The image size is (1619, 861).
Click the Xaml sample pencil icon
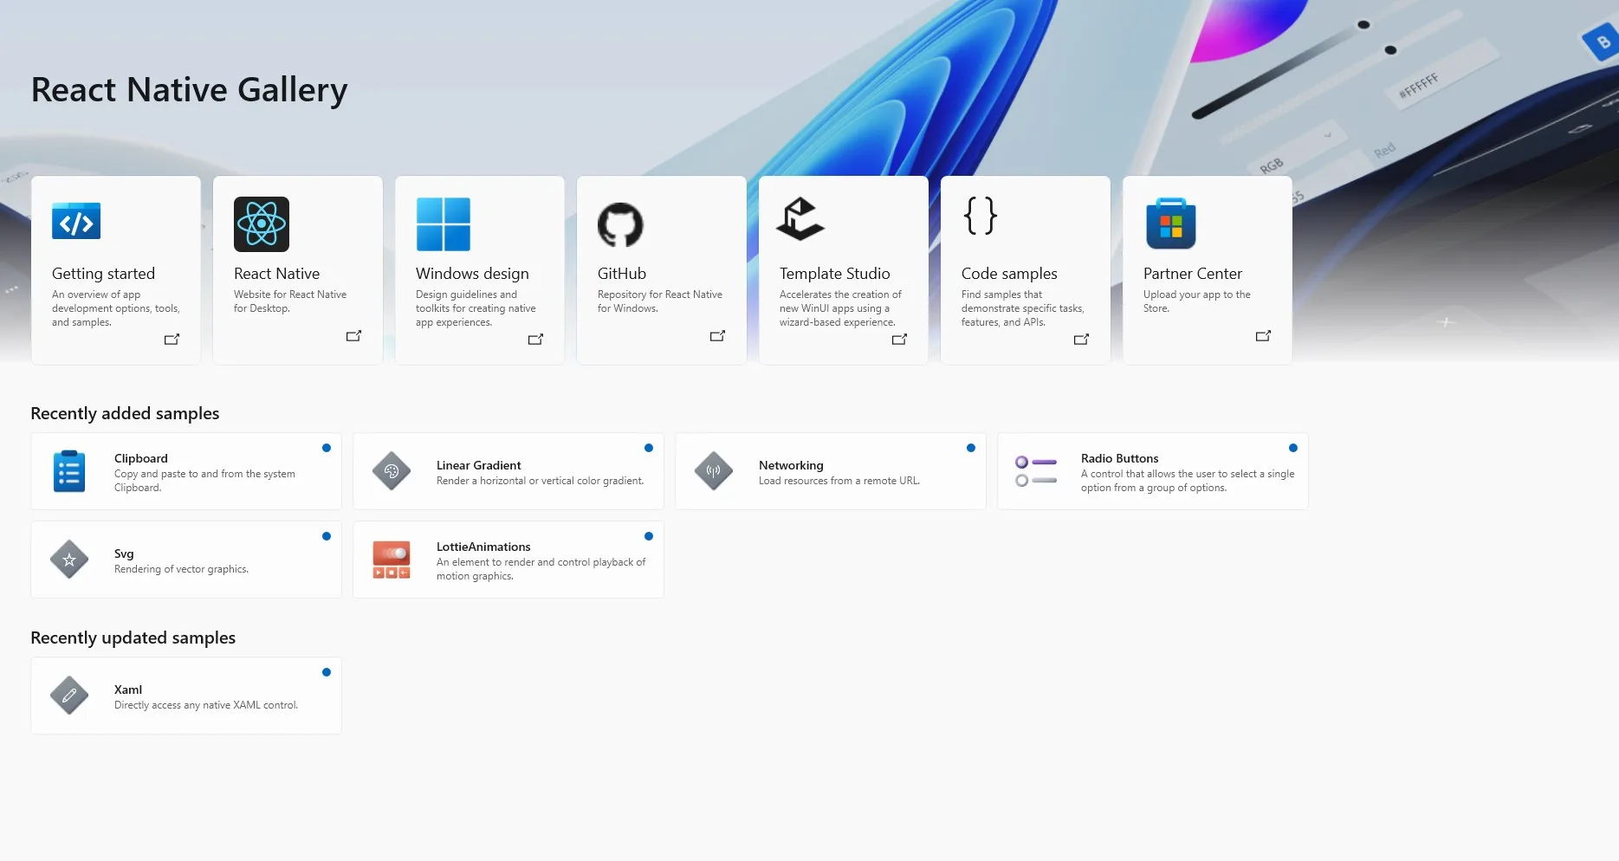pos(69,696)
